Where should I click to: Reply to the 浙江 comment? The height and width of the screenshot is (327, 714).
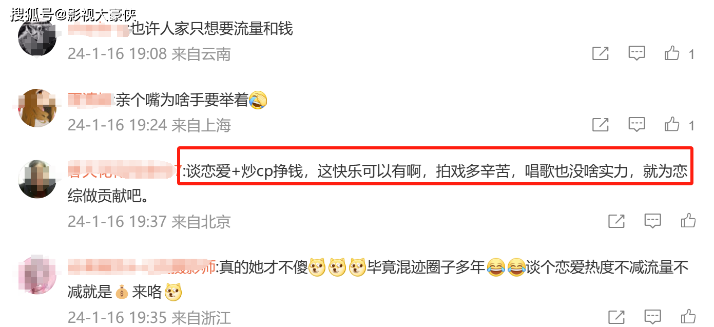coord(652,317)
